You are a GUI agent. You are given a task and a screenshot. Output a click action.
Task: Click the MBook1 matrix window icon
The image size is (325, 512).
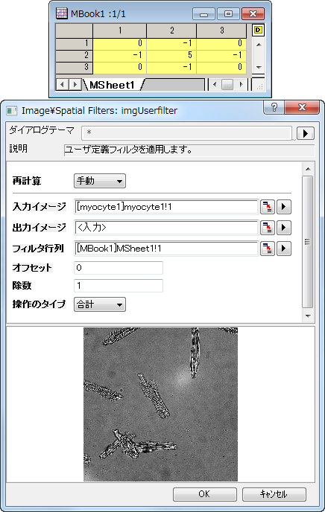pos(61,13)
